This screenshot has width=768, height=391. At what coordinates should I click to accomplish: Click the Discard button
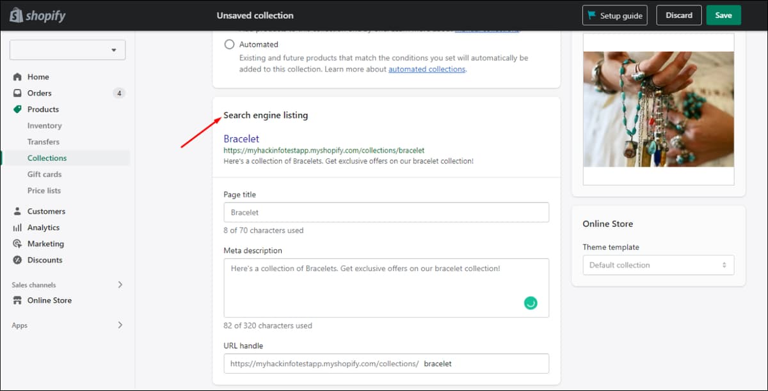679,15
